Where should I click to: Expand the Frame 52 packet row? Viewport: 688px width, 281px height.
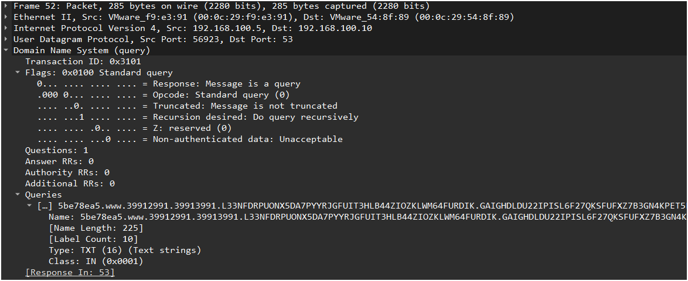tap(6, 6)
